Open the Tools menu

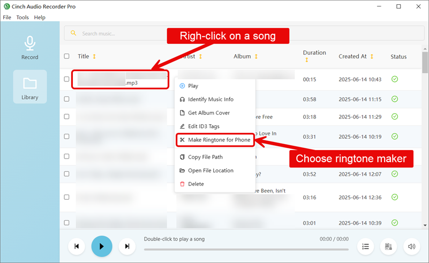click(22, 17)
